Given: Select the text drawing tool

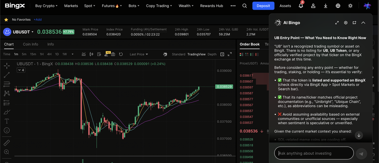Looking at the screenshot, I should click(7, 121).
